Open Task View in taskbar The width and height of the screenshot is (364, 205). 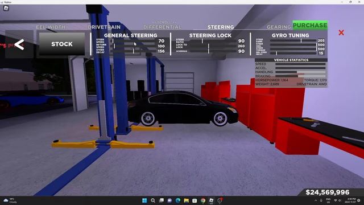pos(161,200)
